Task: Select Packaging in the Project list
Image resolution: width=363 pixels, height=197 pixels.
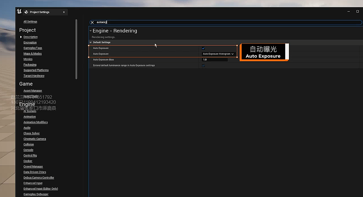Action: coord(30,65)
